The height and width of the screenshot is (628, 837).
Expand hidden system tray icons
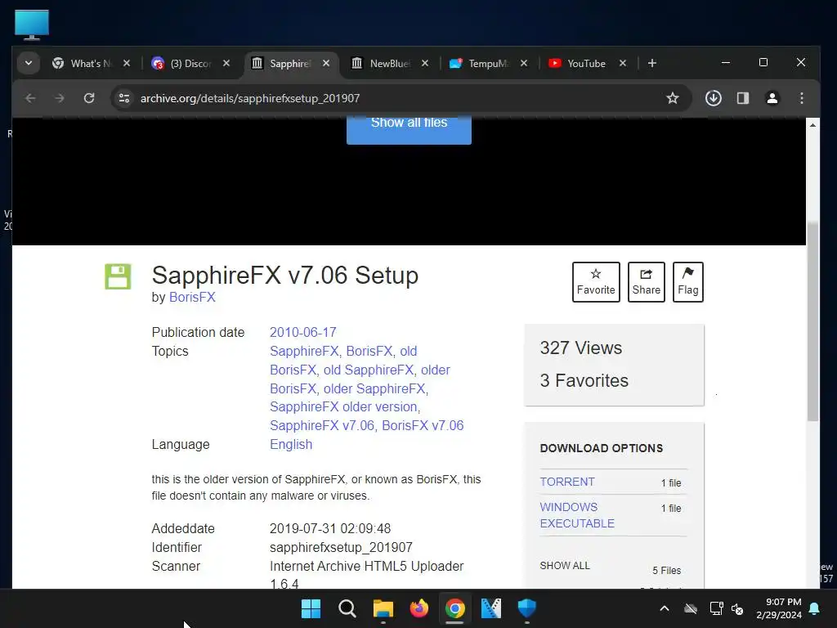click(665, 608)
